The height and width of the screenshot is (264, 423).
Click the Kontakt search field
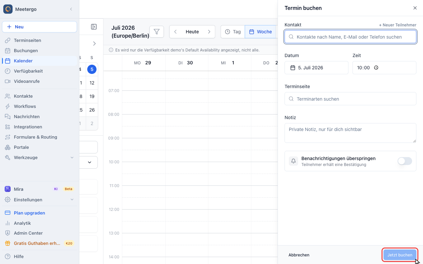point(350,37)
